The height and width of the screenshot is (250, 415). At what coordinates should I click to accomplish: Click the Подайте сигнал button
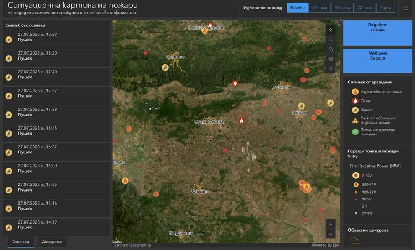tap(377, 33)
